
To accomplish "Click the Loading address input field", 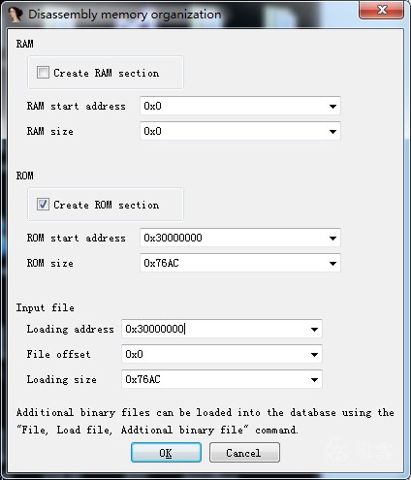I will (222, 329).
